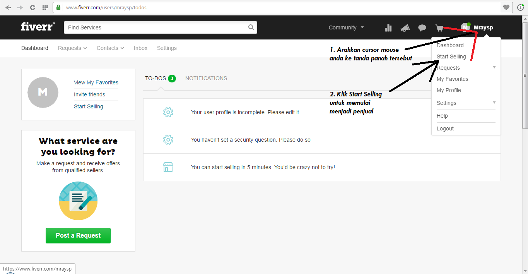Click the green 3 to-dos count badge
Image resolution: width=528 pixels, height=274 pixels.
[172, 79]
